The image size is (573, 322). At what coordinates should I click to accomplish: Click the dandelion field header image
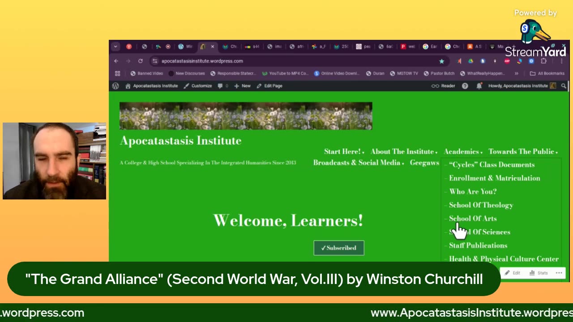(x=246, y=116)
